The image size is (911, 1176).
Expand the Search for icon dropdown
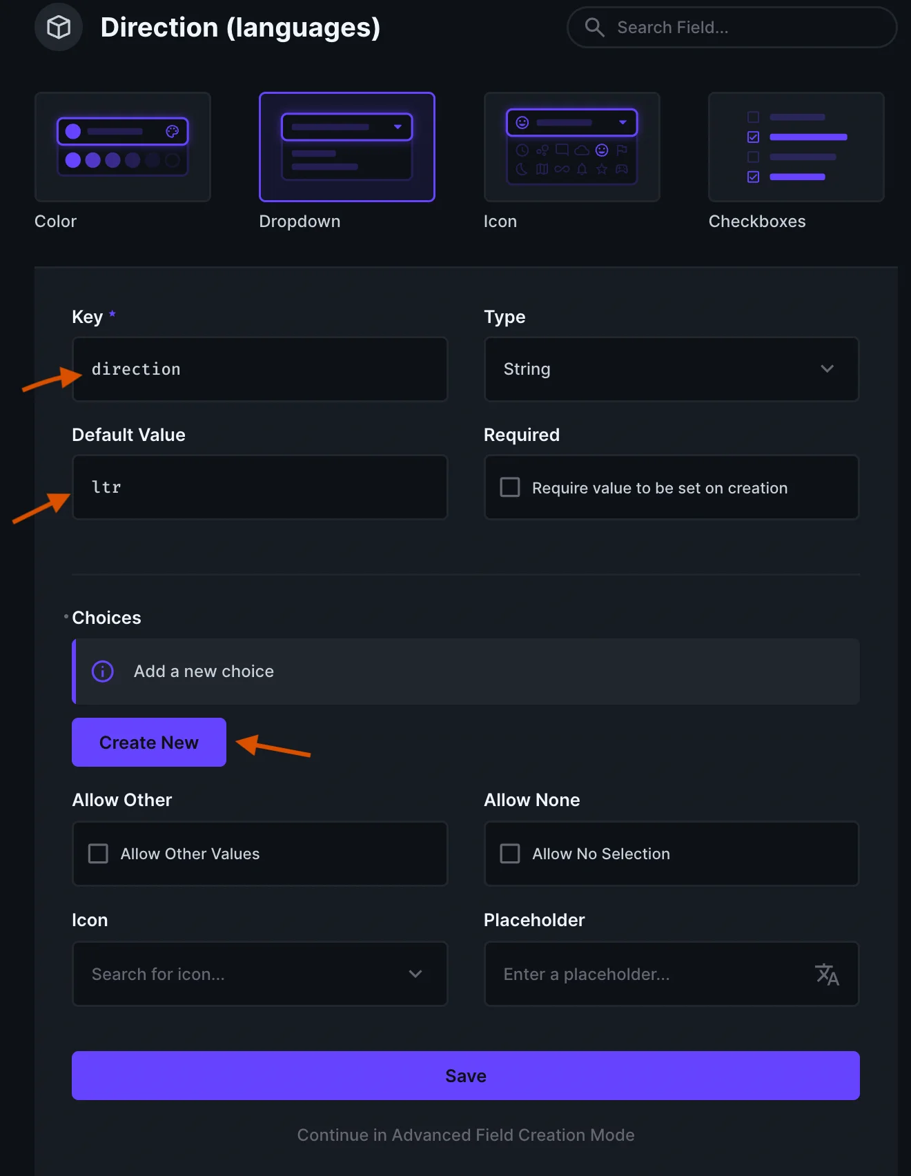pyautogui.click(x=259, y=974)
